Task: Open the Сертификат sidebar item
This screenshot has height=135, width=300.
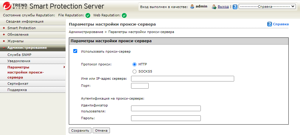Action: point(18,84)
